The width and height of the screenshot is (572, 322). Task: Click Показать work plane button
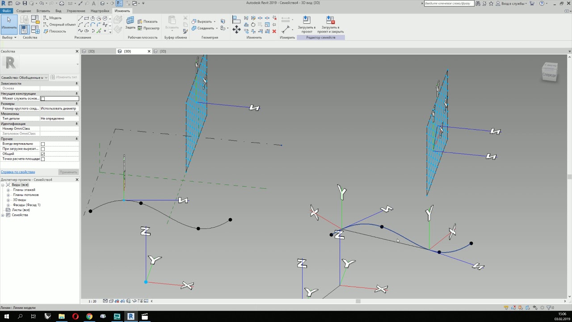[147, 21]
